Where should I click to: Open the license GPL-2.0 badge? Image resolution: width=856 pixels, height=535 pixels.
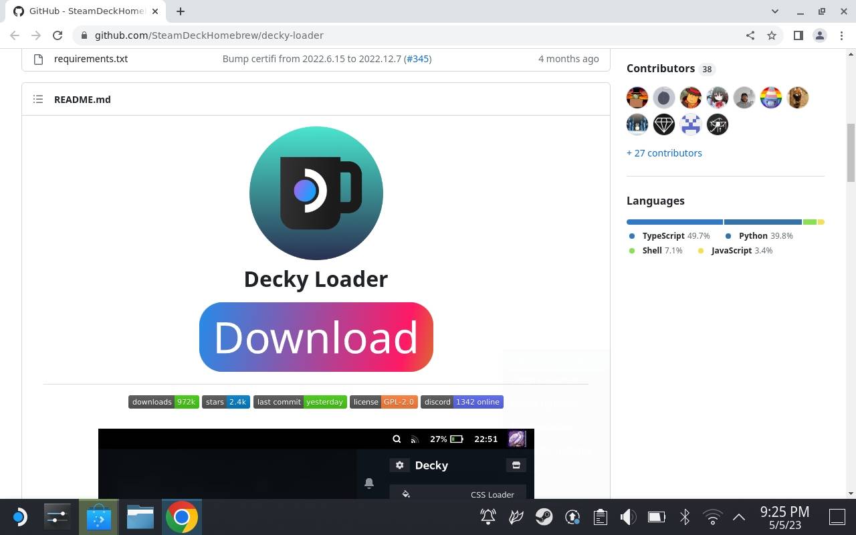point(384,402)
